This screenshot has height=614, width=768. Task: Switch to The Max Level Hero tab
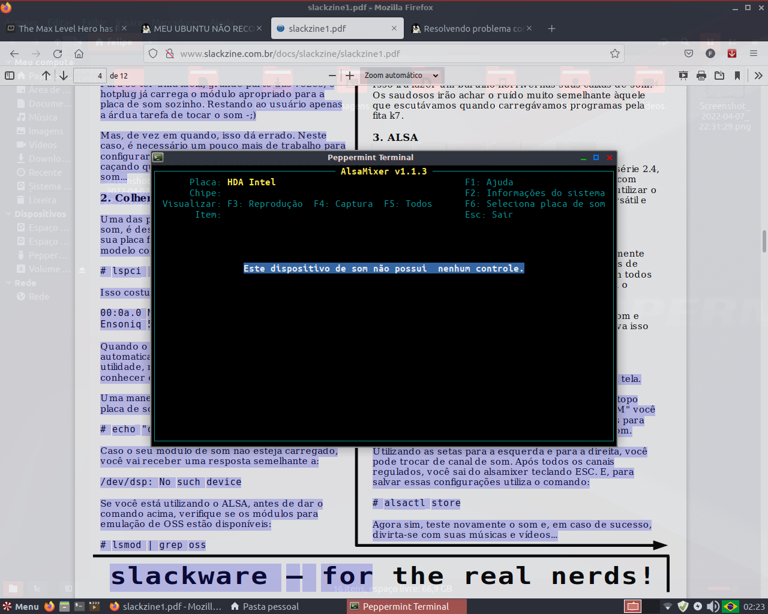click(65, 28)
